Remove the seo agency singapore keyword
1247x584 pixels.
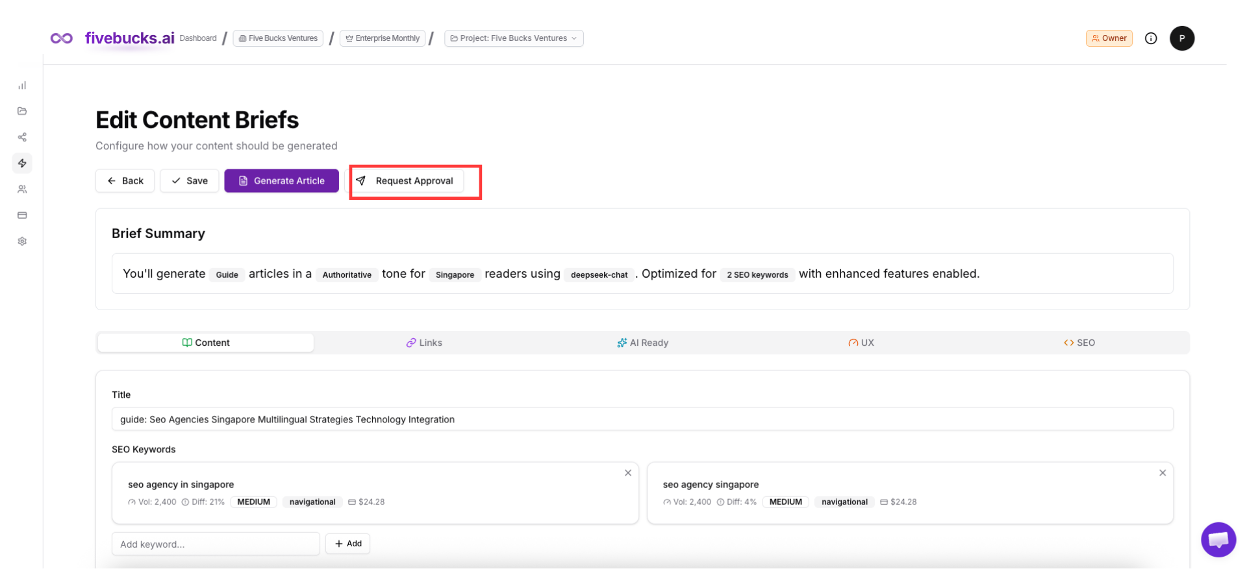[1163, 473]
